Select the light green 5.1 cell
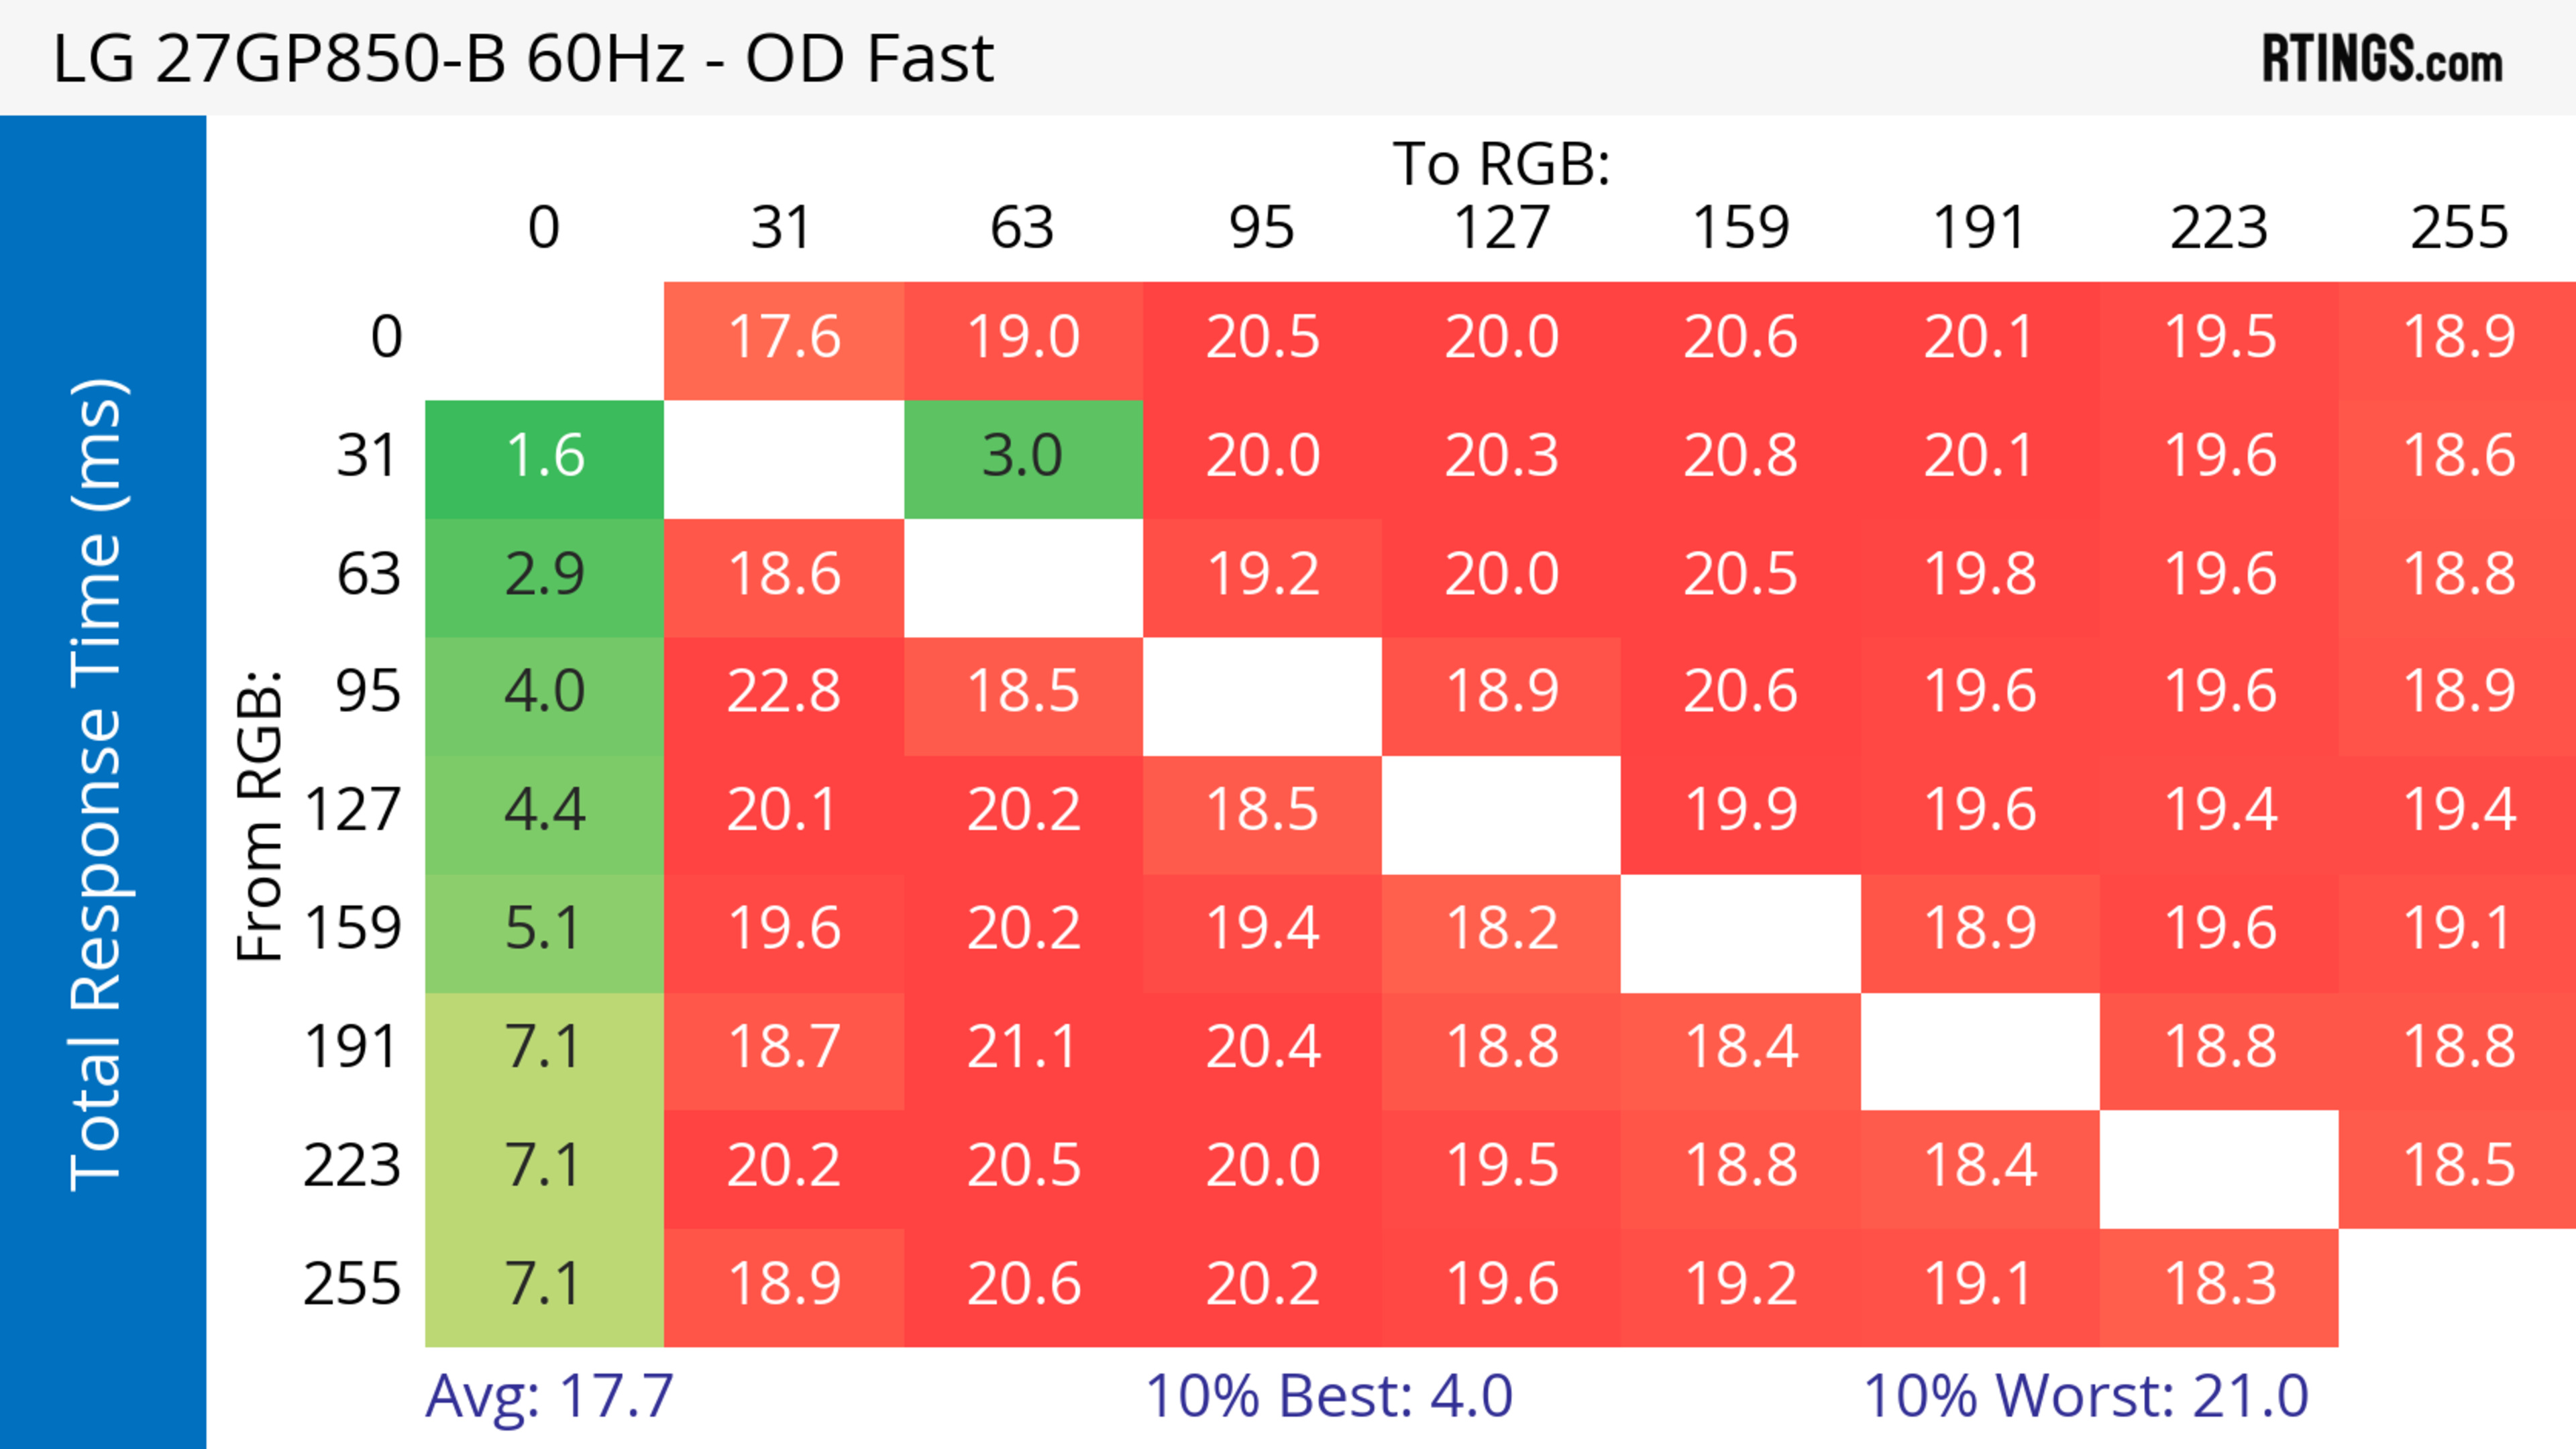Image resolution: width=2576 pixels, height=1449 pixels. 545,929
